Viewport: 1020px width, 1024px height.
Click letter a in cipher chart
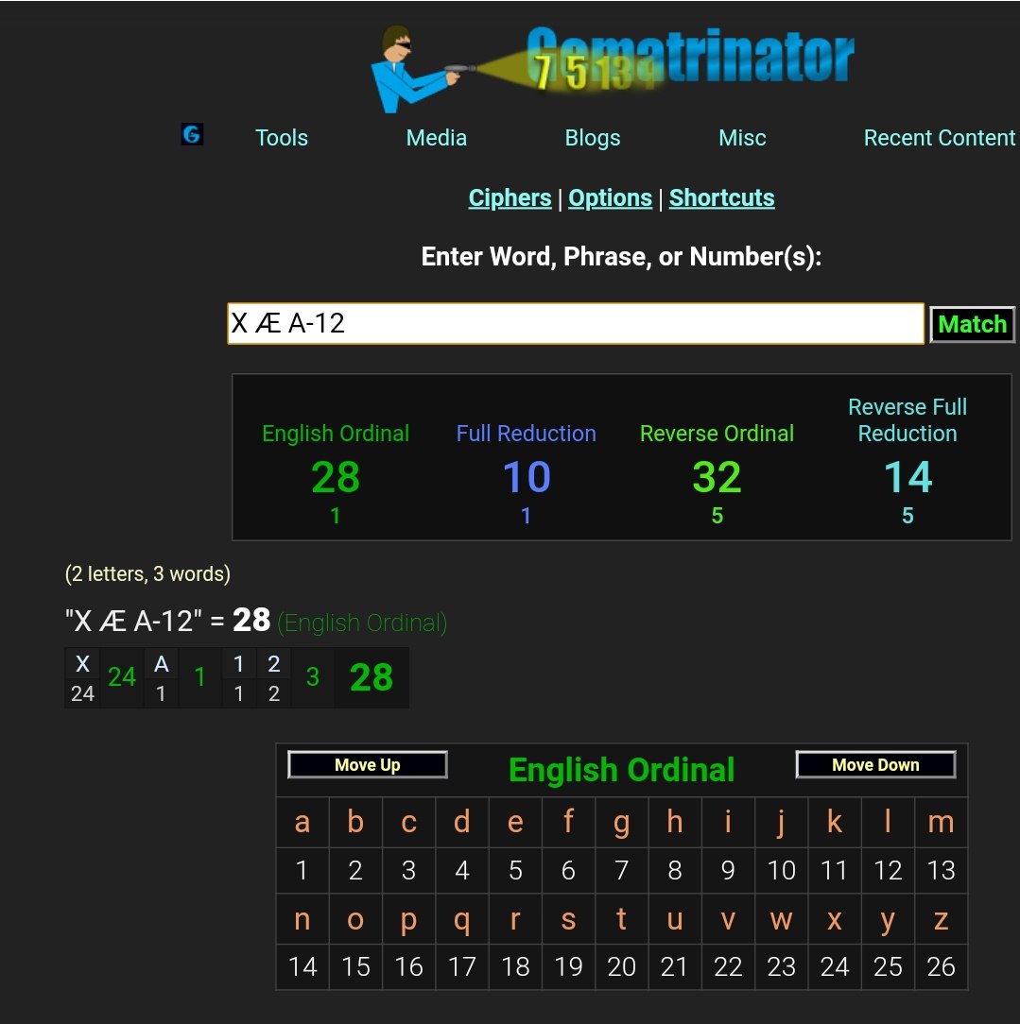(x=302, y=822)
